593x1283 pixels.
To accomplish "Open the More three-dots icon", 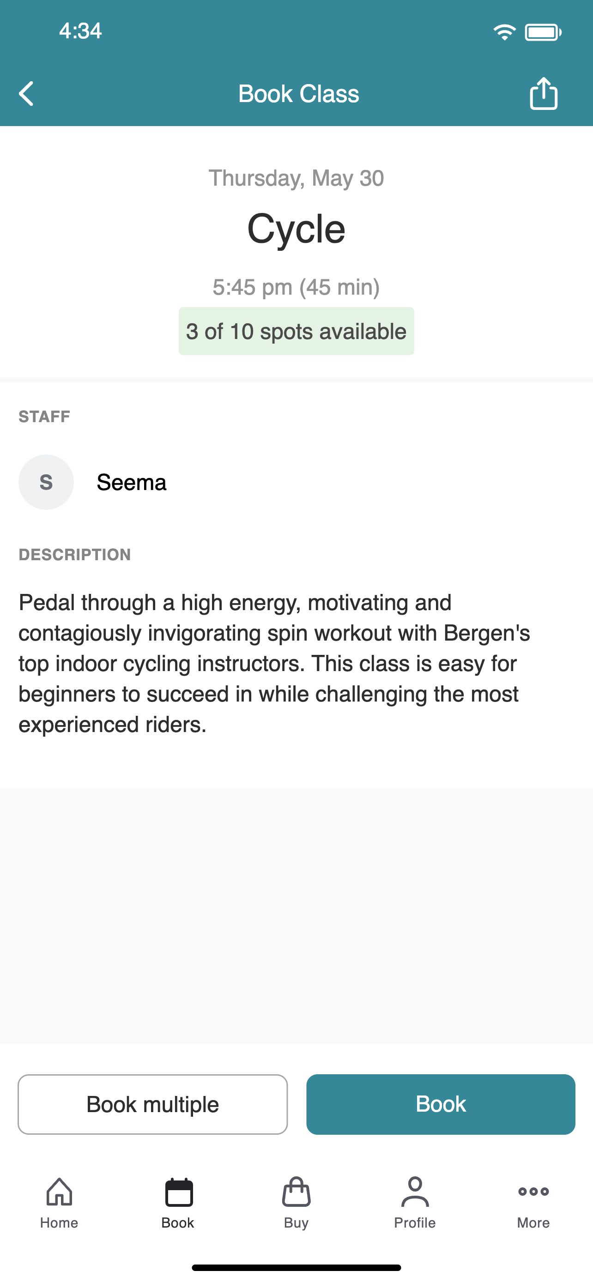I will point(533,1192).
